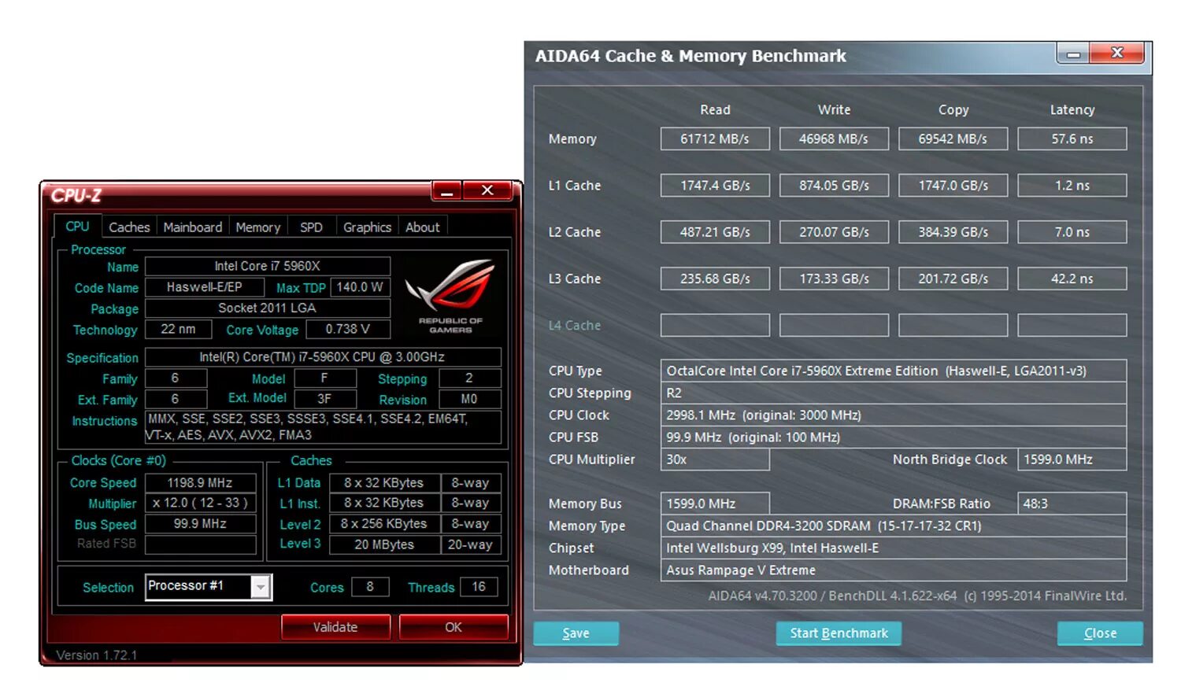Screen dimensions: 1181x690
Task: Click the Instructions list field
Action: (x=323, y=427)
